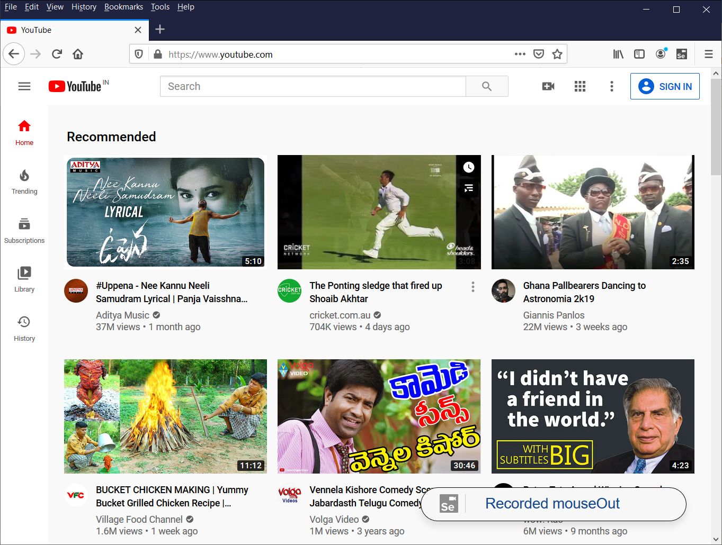Open Firefox account icon
The image size is (722, 545).
click(661, 54)
